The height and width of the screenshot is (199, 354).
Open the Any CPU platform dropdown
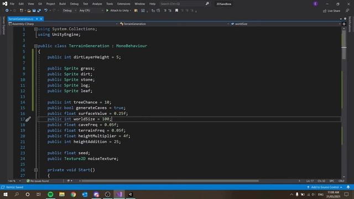point(91,11)
